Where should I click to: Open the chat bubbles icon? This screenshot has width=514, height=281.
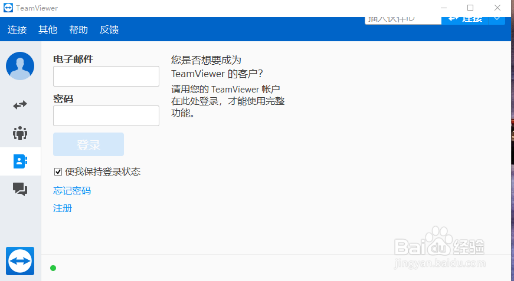pyautogui.click(x=20, y=189)
